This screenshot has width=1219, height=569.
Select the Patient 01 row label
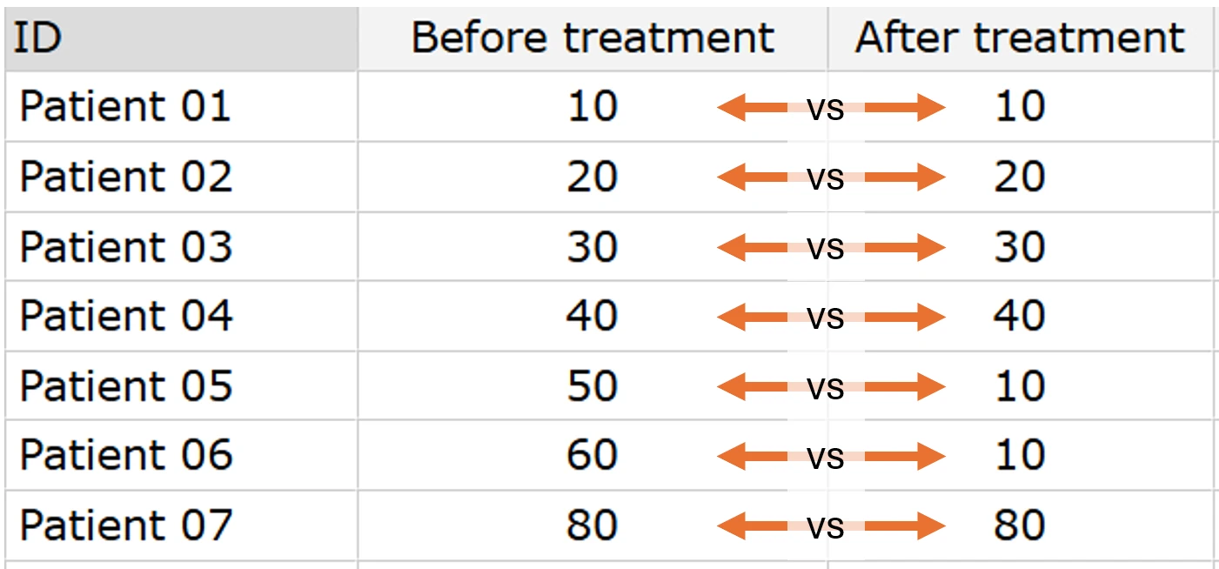point(125,106)
